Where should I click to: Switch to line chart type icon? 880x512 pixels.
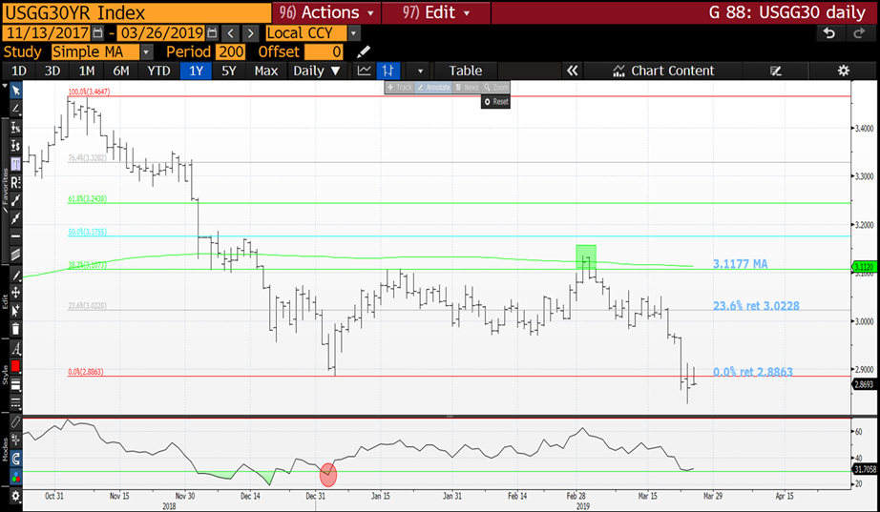tap(364, 71)
